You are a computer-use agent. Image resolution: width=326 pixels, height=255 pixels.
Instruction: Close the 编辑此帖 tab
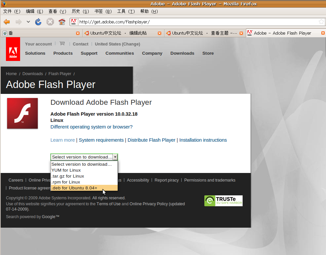(x=160, y=33)
